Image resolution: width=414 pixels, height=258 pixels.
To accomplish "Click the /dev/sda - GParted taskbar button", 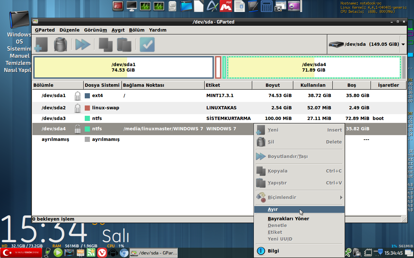I will tap(154, 253).
